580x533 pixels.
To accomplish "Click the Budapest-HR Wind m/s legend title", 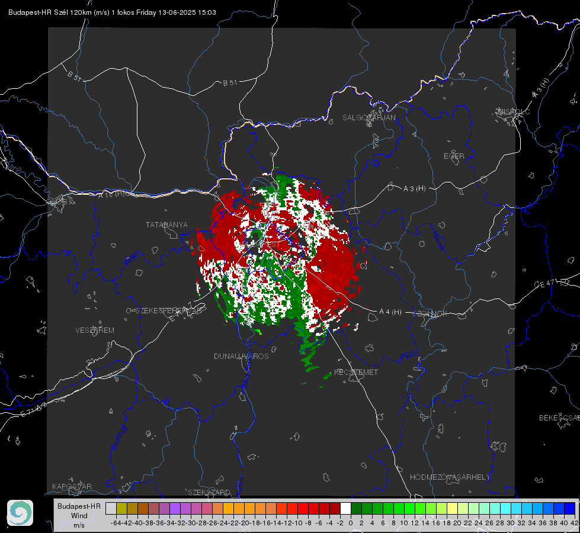I will [x=79, y=516].
